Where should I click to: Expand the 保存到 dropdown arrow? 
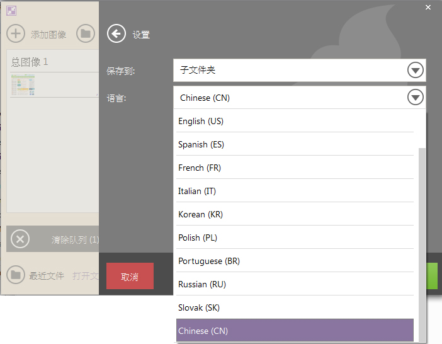pyautogui.click(x=415, y=70)
